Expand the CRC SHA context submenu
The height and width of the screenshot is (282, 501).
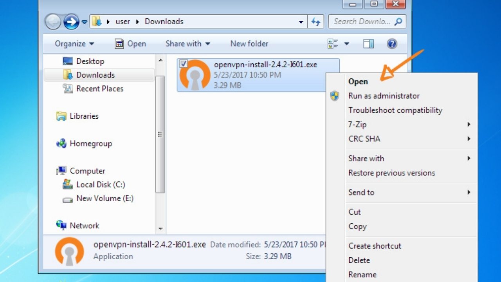[x=402, y=139]
